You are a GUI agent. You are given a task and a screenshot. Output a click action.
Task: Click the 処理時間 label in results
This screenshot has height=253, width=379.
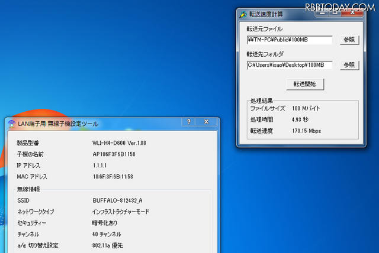coord(262,119)
